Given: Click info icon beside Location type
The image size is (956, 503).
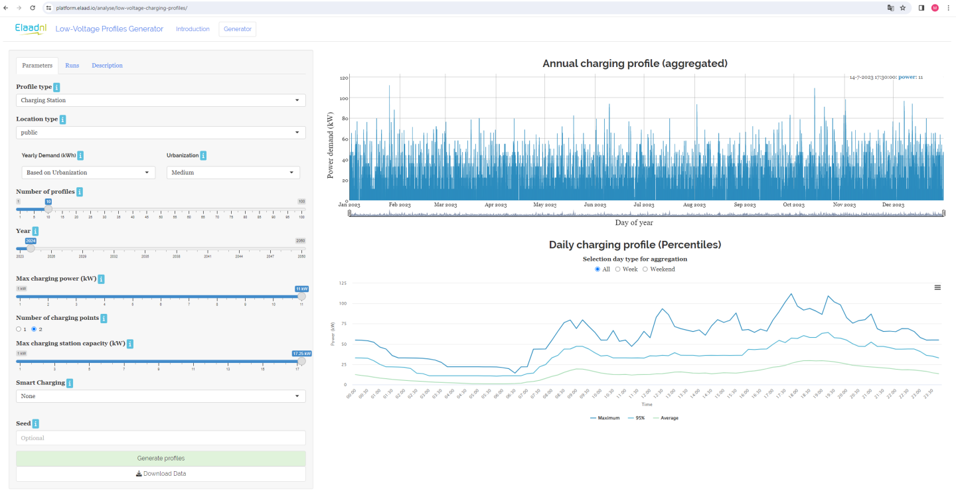Looking at the screenshot, I should (62, 119).
